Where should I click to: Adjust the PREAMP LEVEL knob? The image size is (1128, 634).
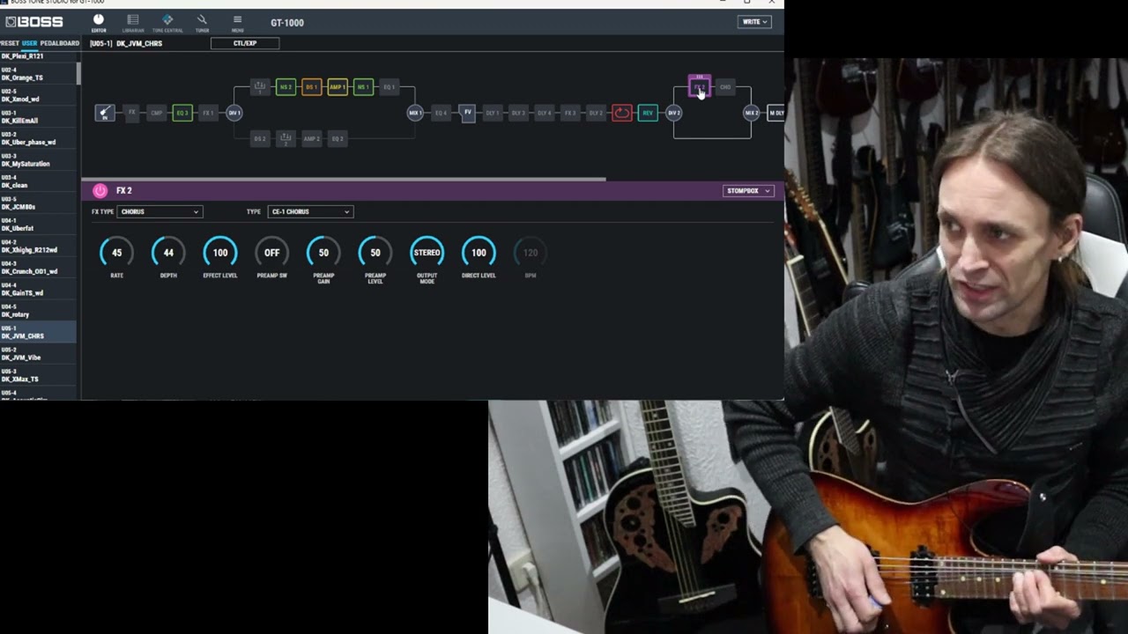coord(375,253)
